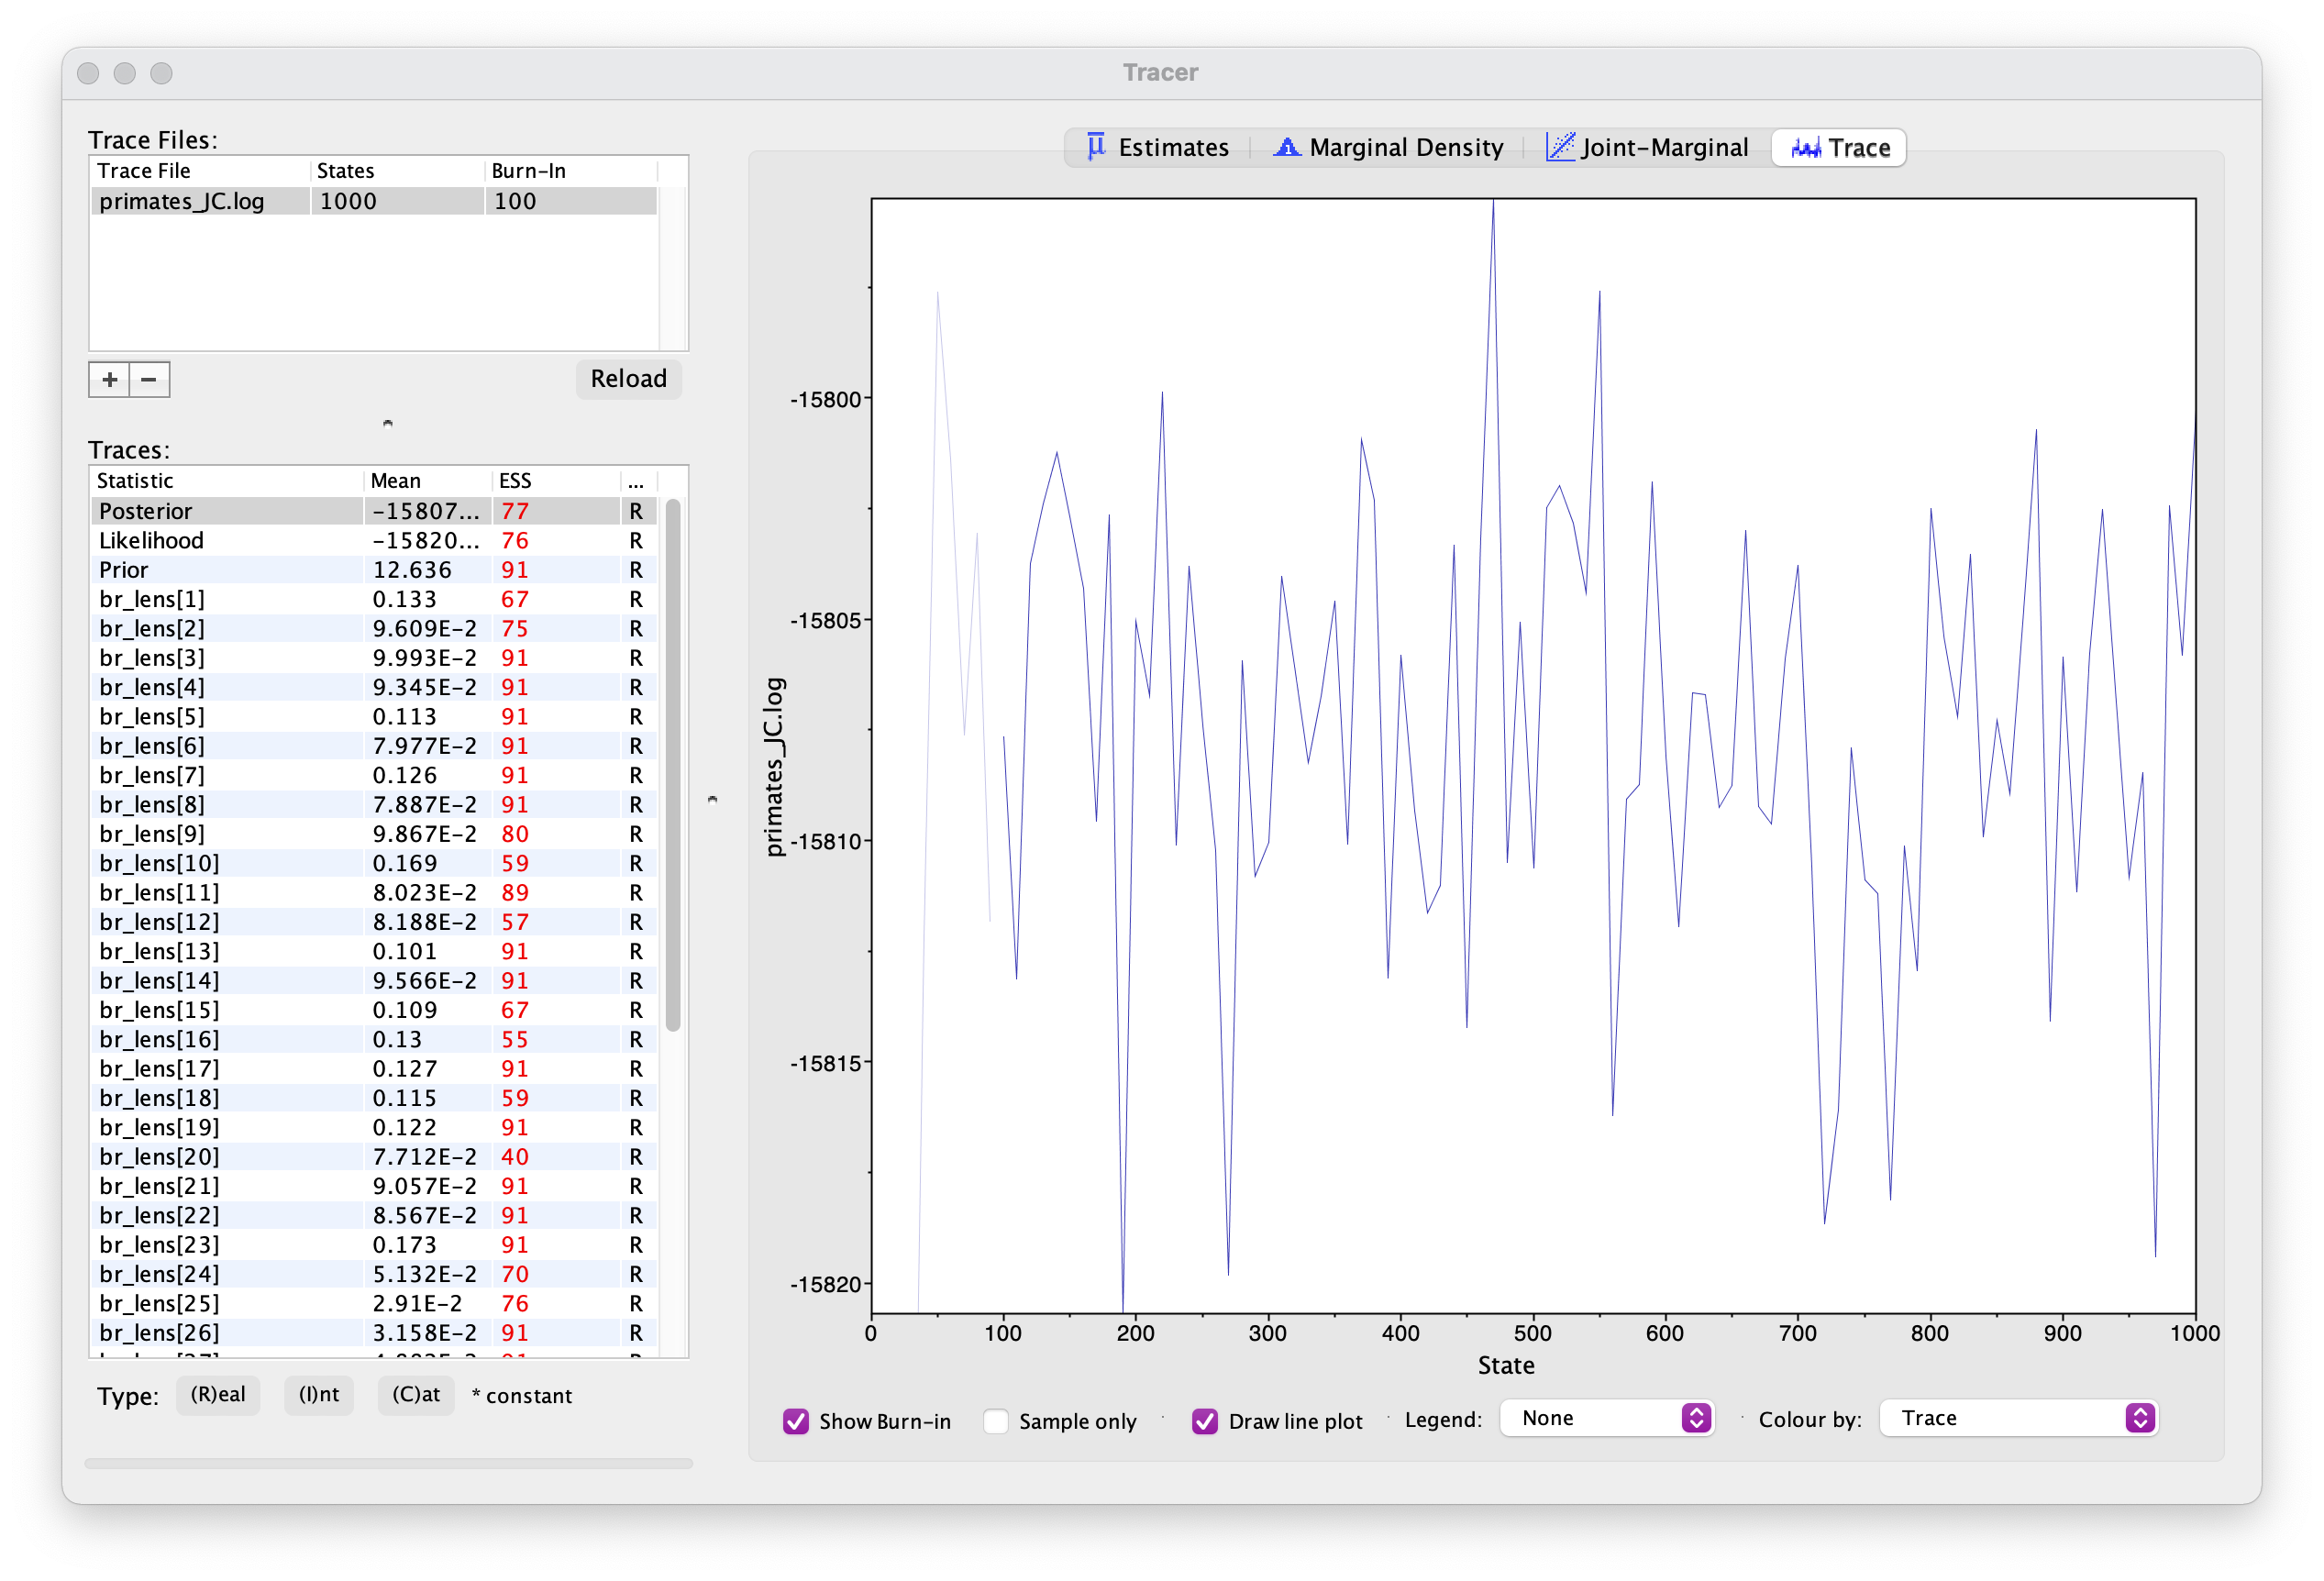
Task: Click the Mean column header in Traces
Action: tap(427, 481)
